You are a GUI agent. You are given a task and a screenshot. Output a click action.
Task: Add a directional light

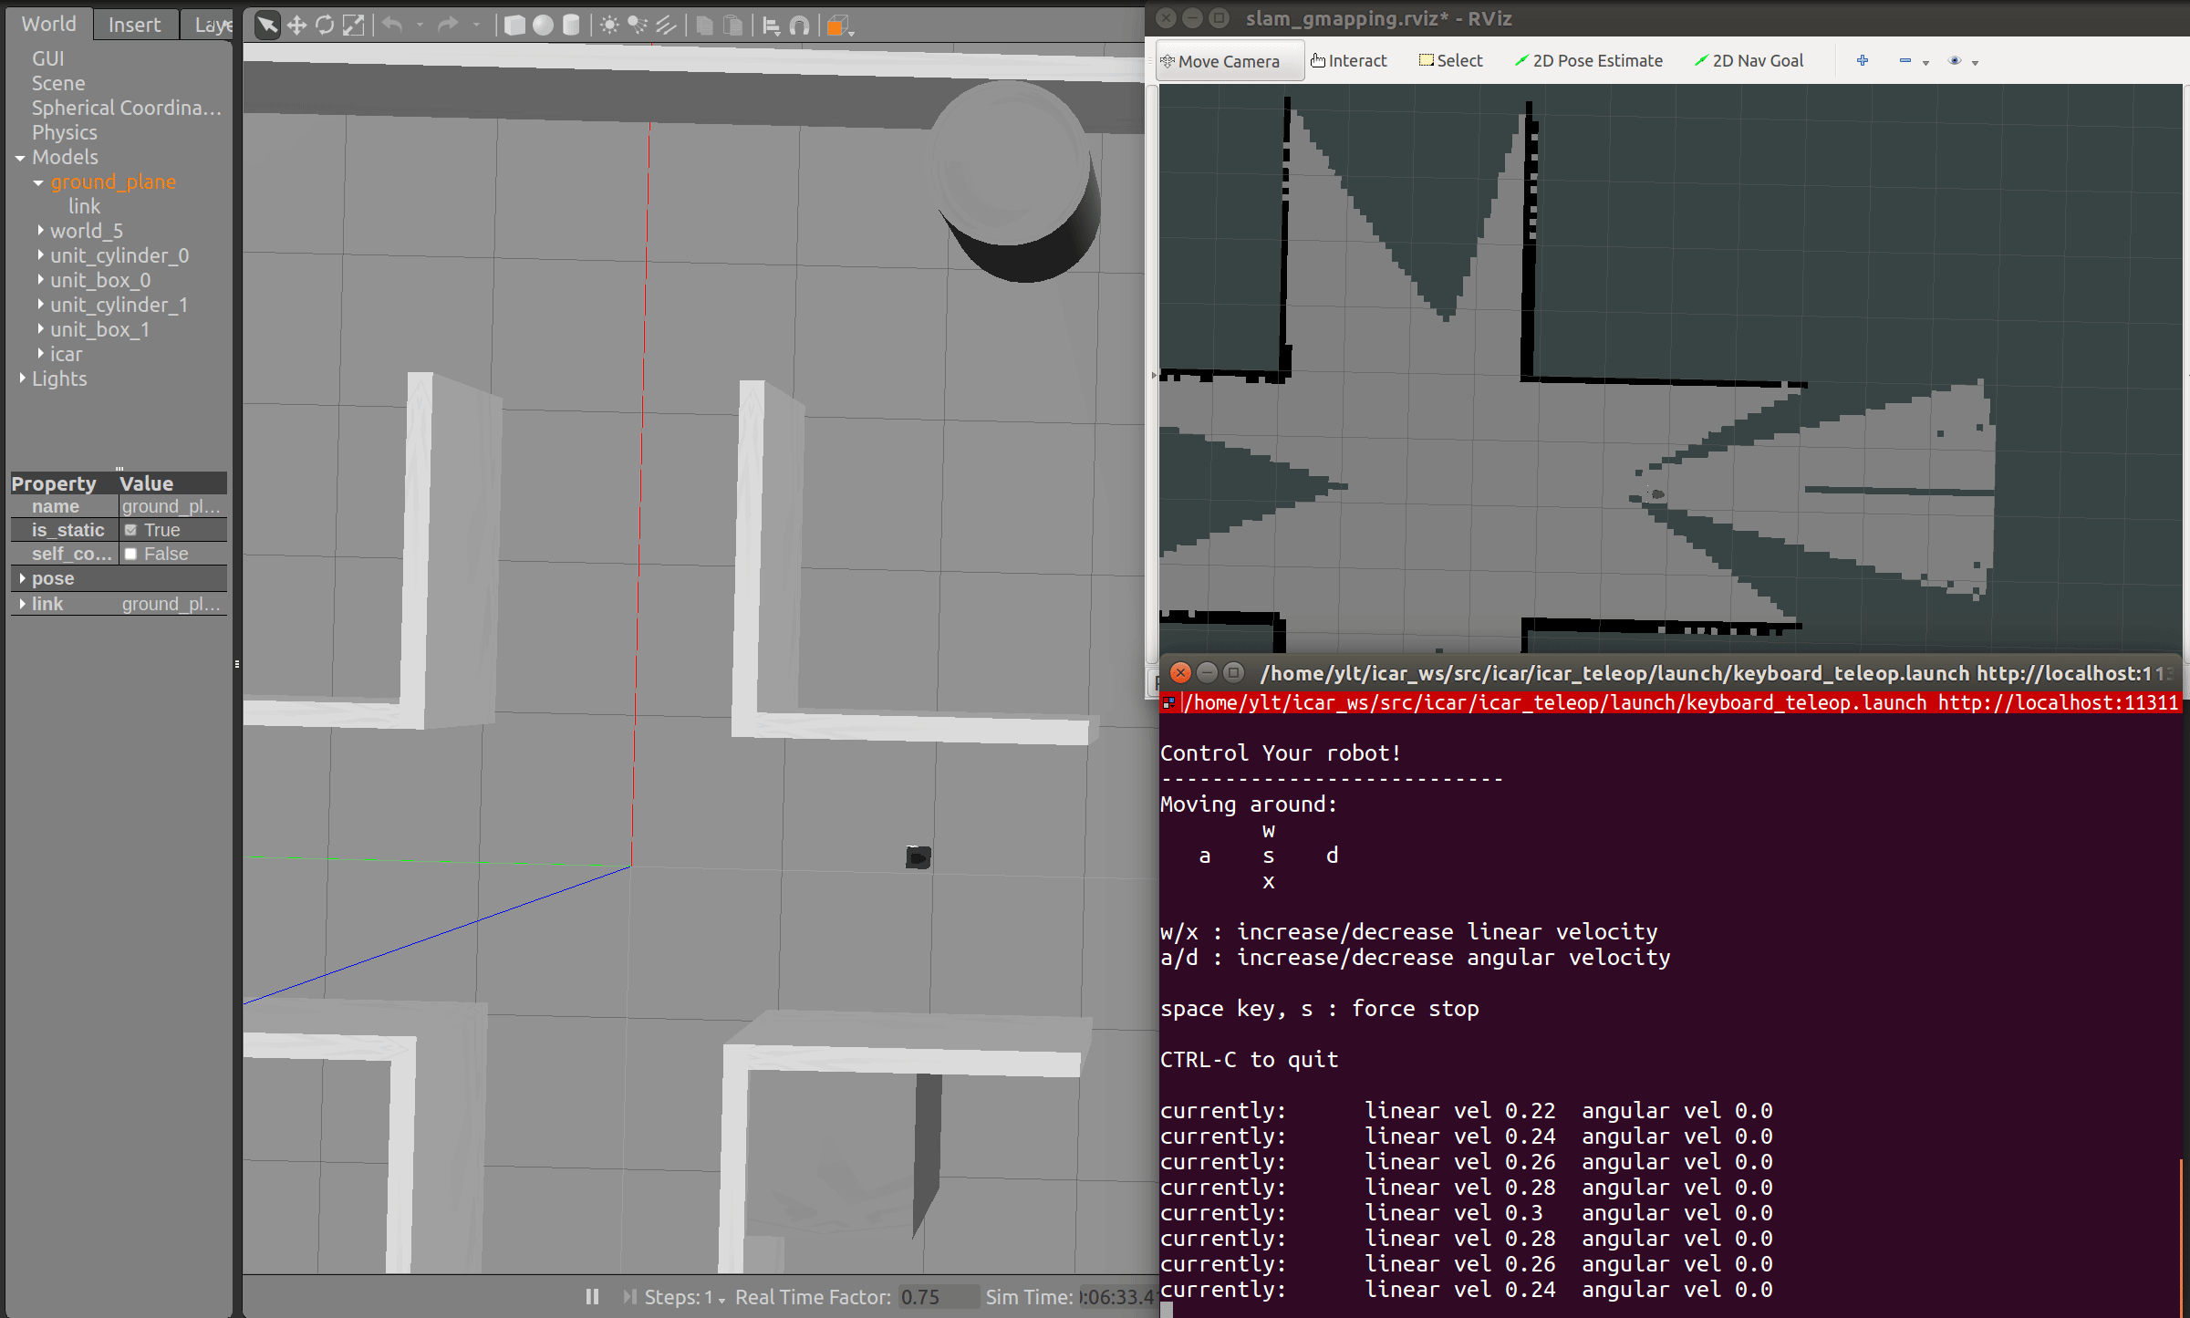coord(666,26)
